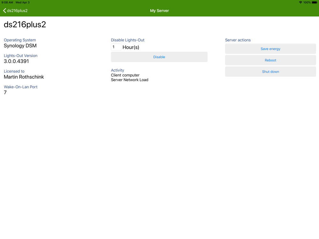
Task: Click the Server actions heading
Action: [238, 40]
